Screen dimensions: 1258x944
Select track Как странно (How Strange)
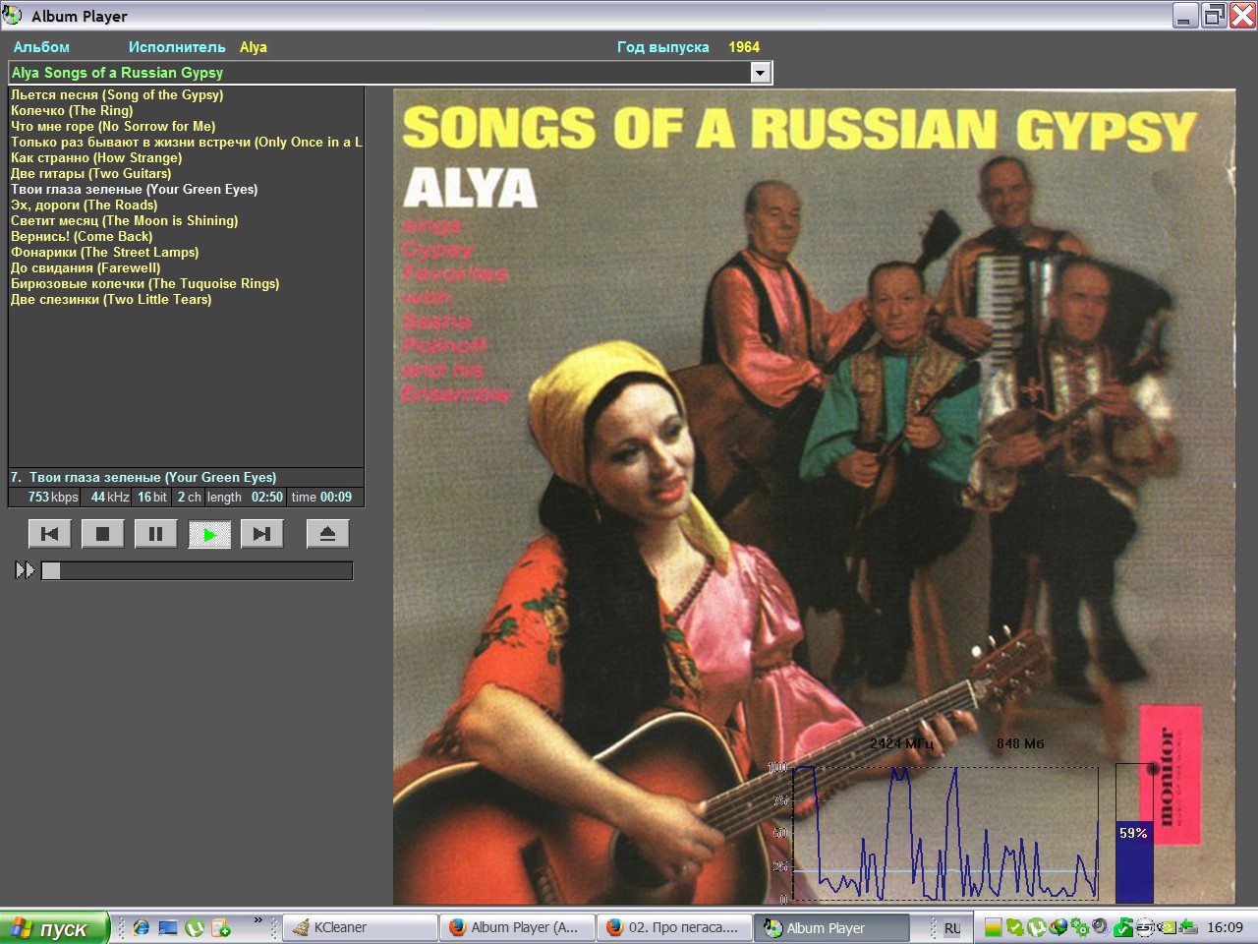point(96,157)
